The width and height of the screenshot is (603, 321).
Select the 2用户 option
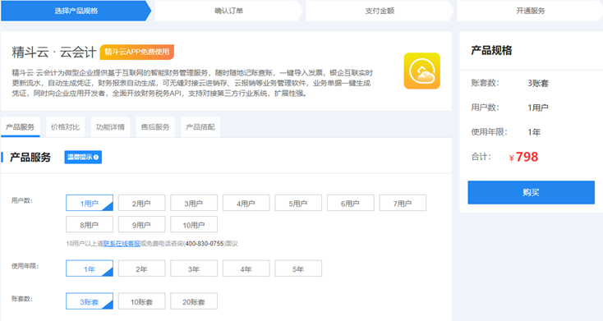click(141, 203)
